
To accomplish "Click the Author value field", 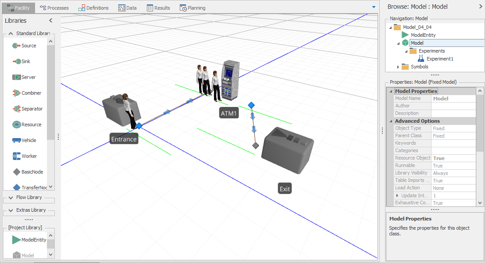I will tap(453, 106).
